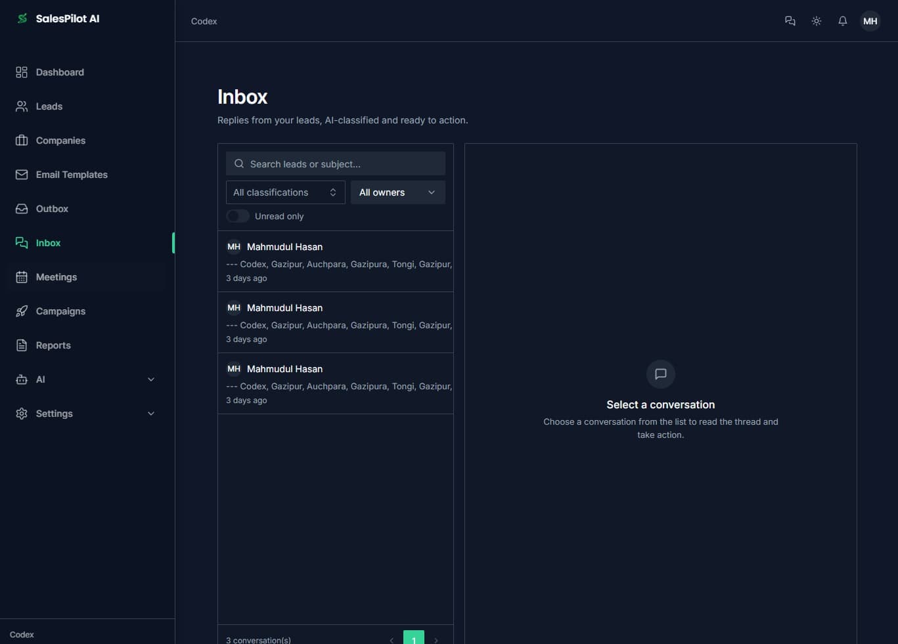Enable the Unread only switch
The image size is (898, 644).
[238, 216]
